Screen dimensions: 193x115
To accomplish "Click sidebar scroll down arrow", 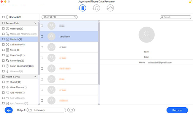I will pos(39,104).
